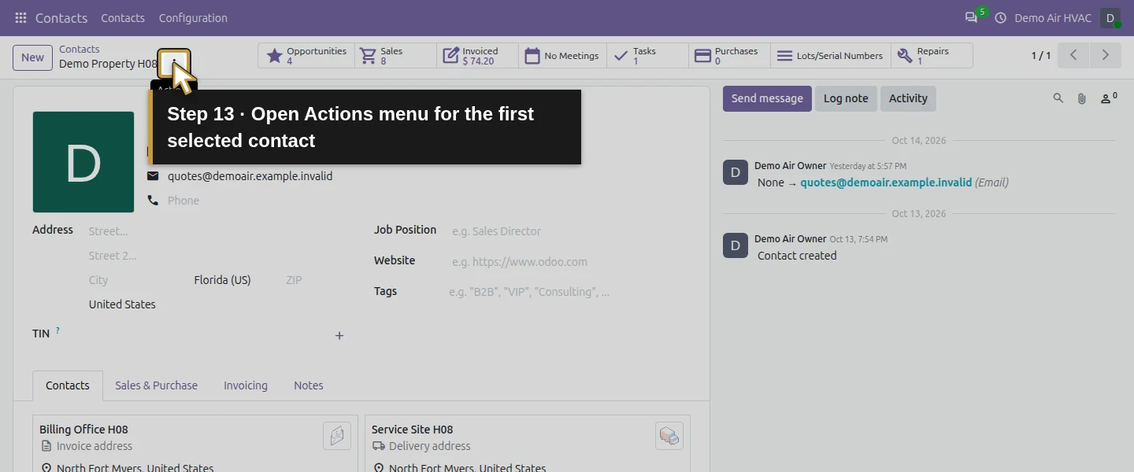This screenshot has width=1134, height=472.
Task: View Sales orders stat button
Action: [x=395, y=56]
